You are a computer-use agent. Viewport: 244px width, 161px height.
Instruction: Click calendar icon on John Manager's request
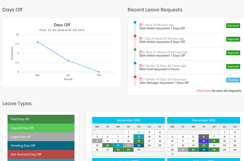point(141,79)
